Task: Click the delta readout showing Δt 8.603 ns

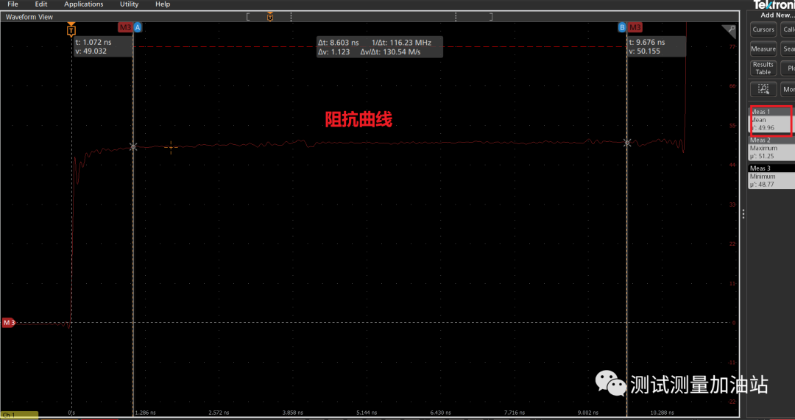Action: point(379,47)
